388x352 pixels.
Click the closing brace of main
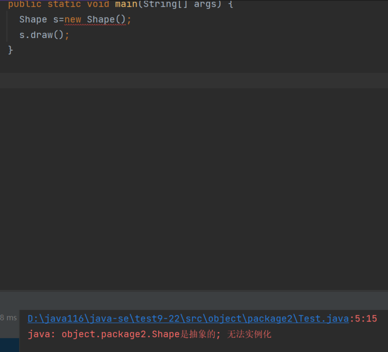[x=10, y=50]
